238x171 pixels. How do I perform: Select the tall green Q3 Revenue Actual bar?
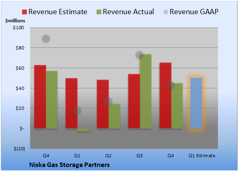(146, 91)
